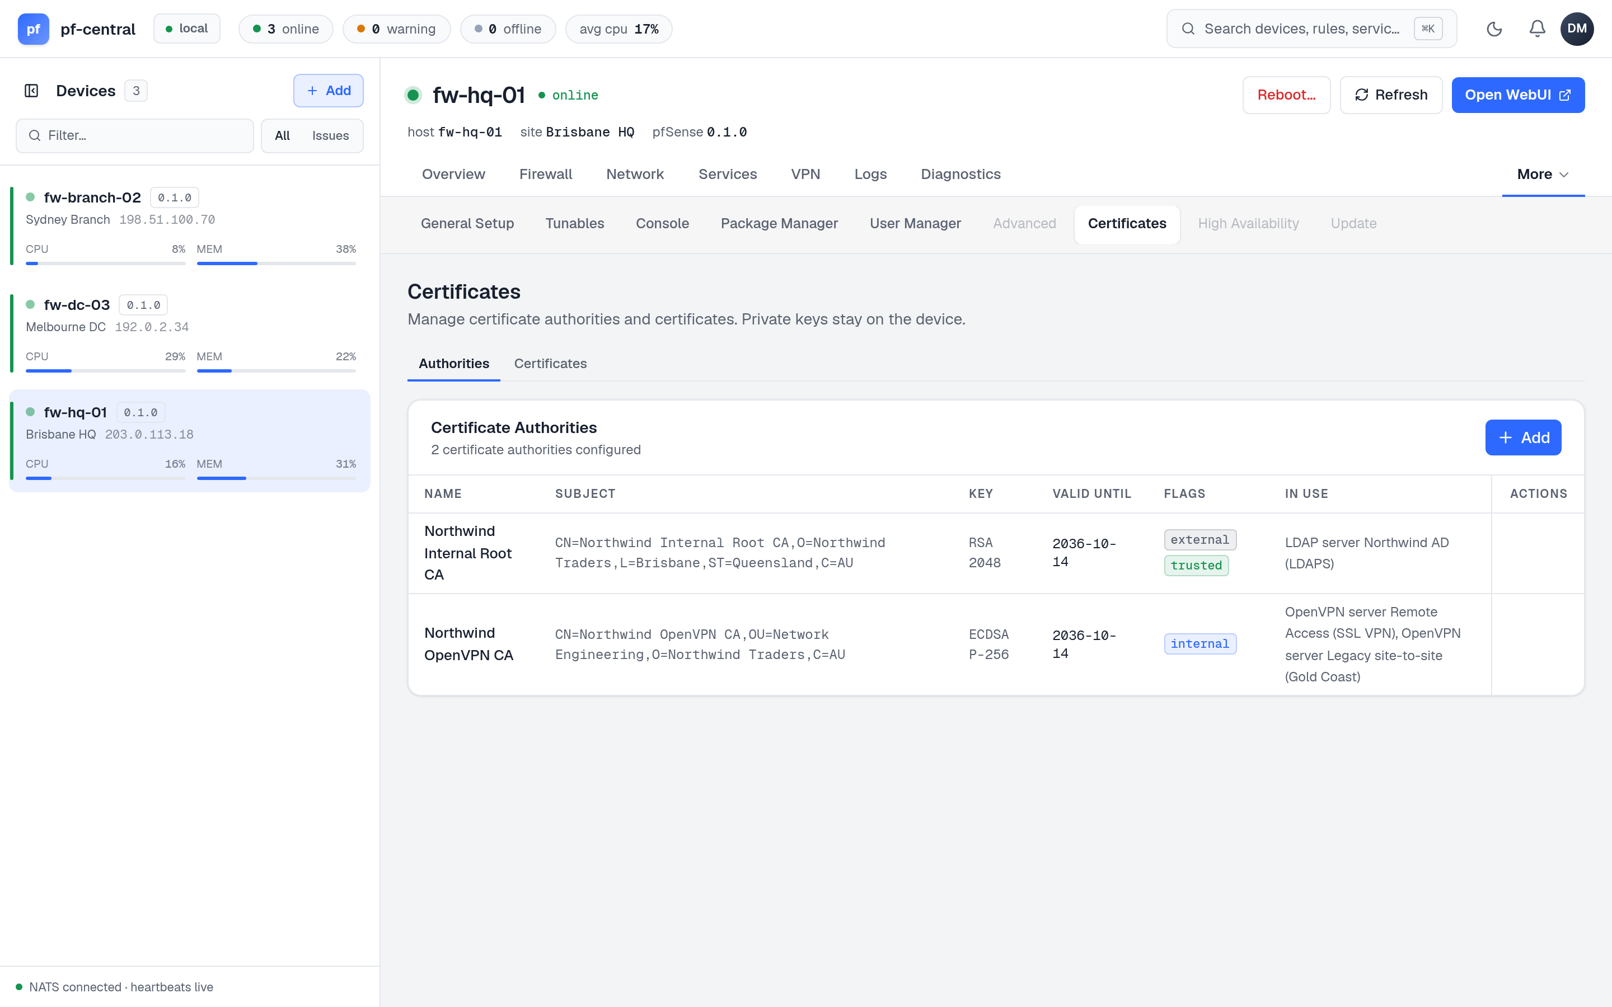1612x1007 pixels.
Task: Expand the More dropdown menu
Action: (x=1543, y=174)
